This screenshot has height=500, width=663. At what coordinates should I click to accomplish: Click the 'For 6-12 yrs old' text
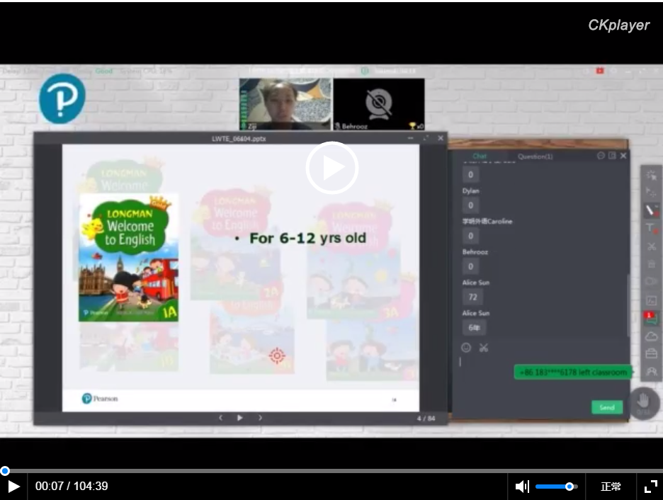[x=308, y=238]
